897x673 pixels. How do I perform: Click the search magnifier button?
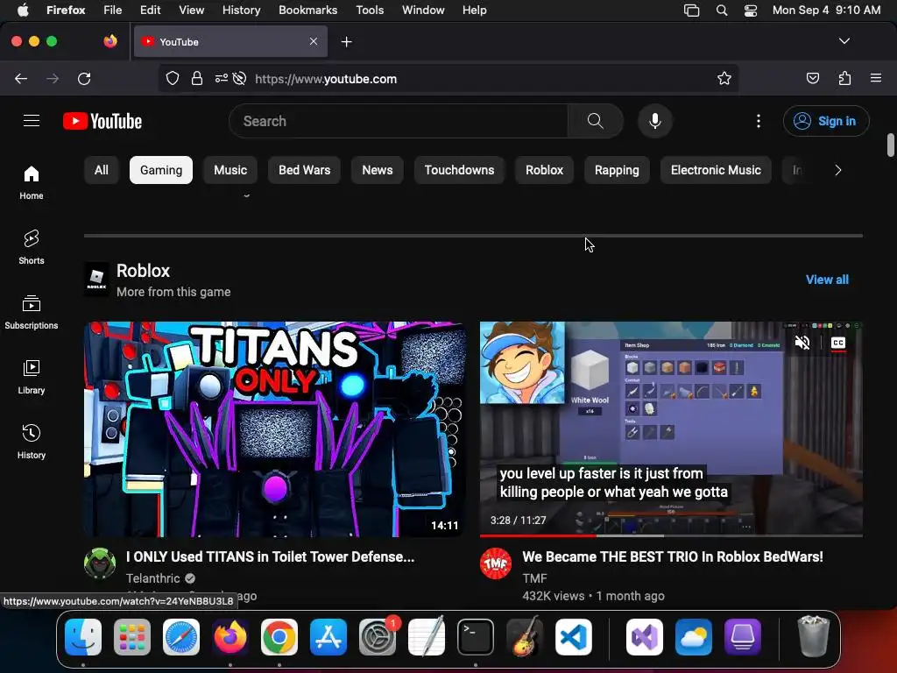pyautogui.click(x=595, y=121)
